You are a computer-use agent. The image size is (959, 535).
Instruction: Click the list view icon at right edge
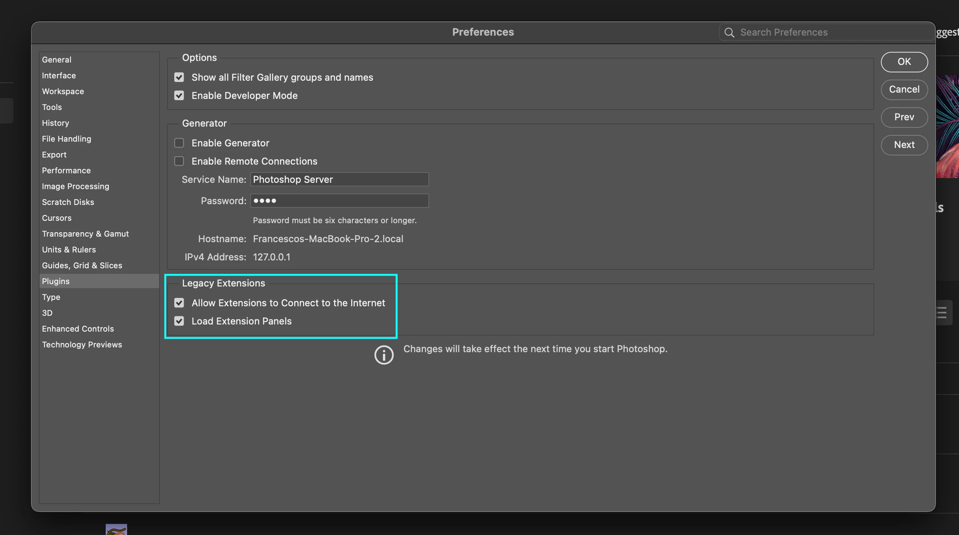[x=943, y=313]
